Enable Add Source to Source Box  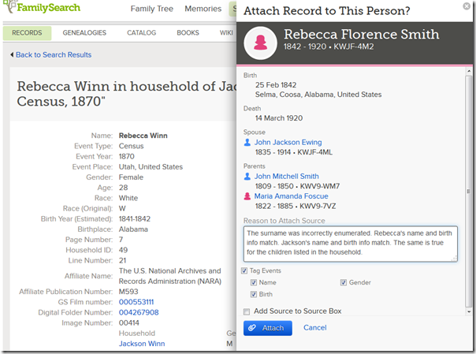(247, 311)
